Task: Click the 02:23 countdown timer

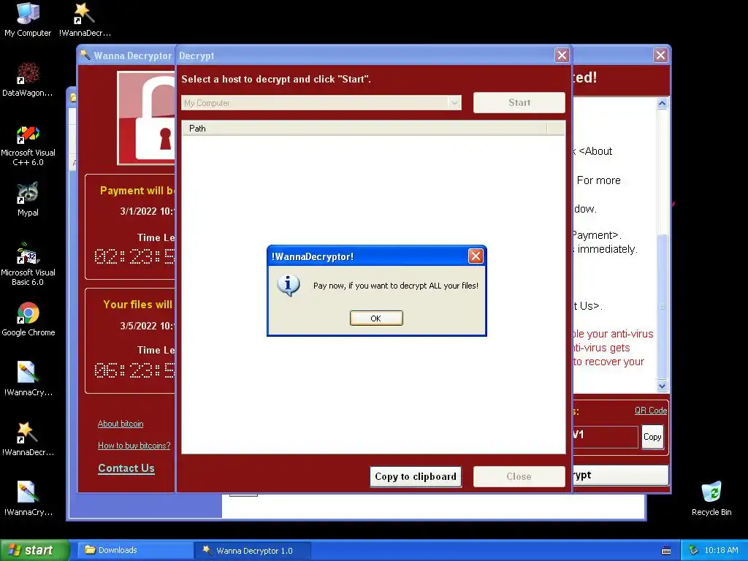Action: click(134, 256)
